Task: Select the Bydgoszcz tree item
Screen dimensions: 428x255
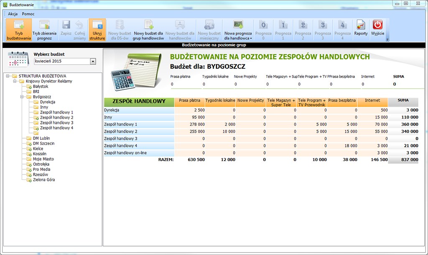Action: (x=42, y=97)
